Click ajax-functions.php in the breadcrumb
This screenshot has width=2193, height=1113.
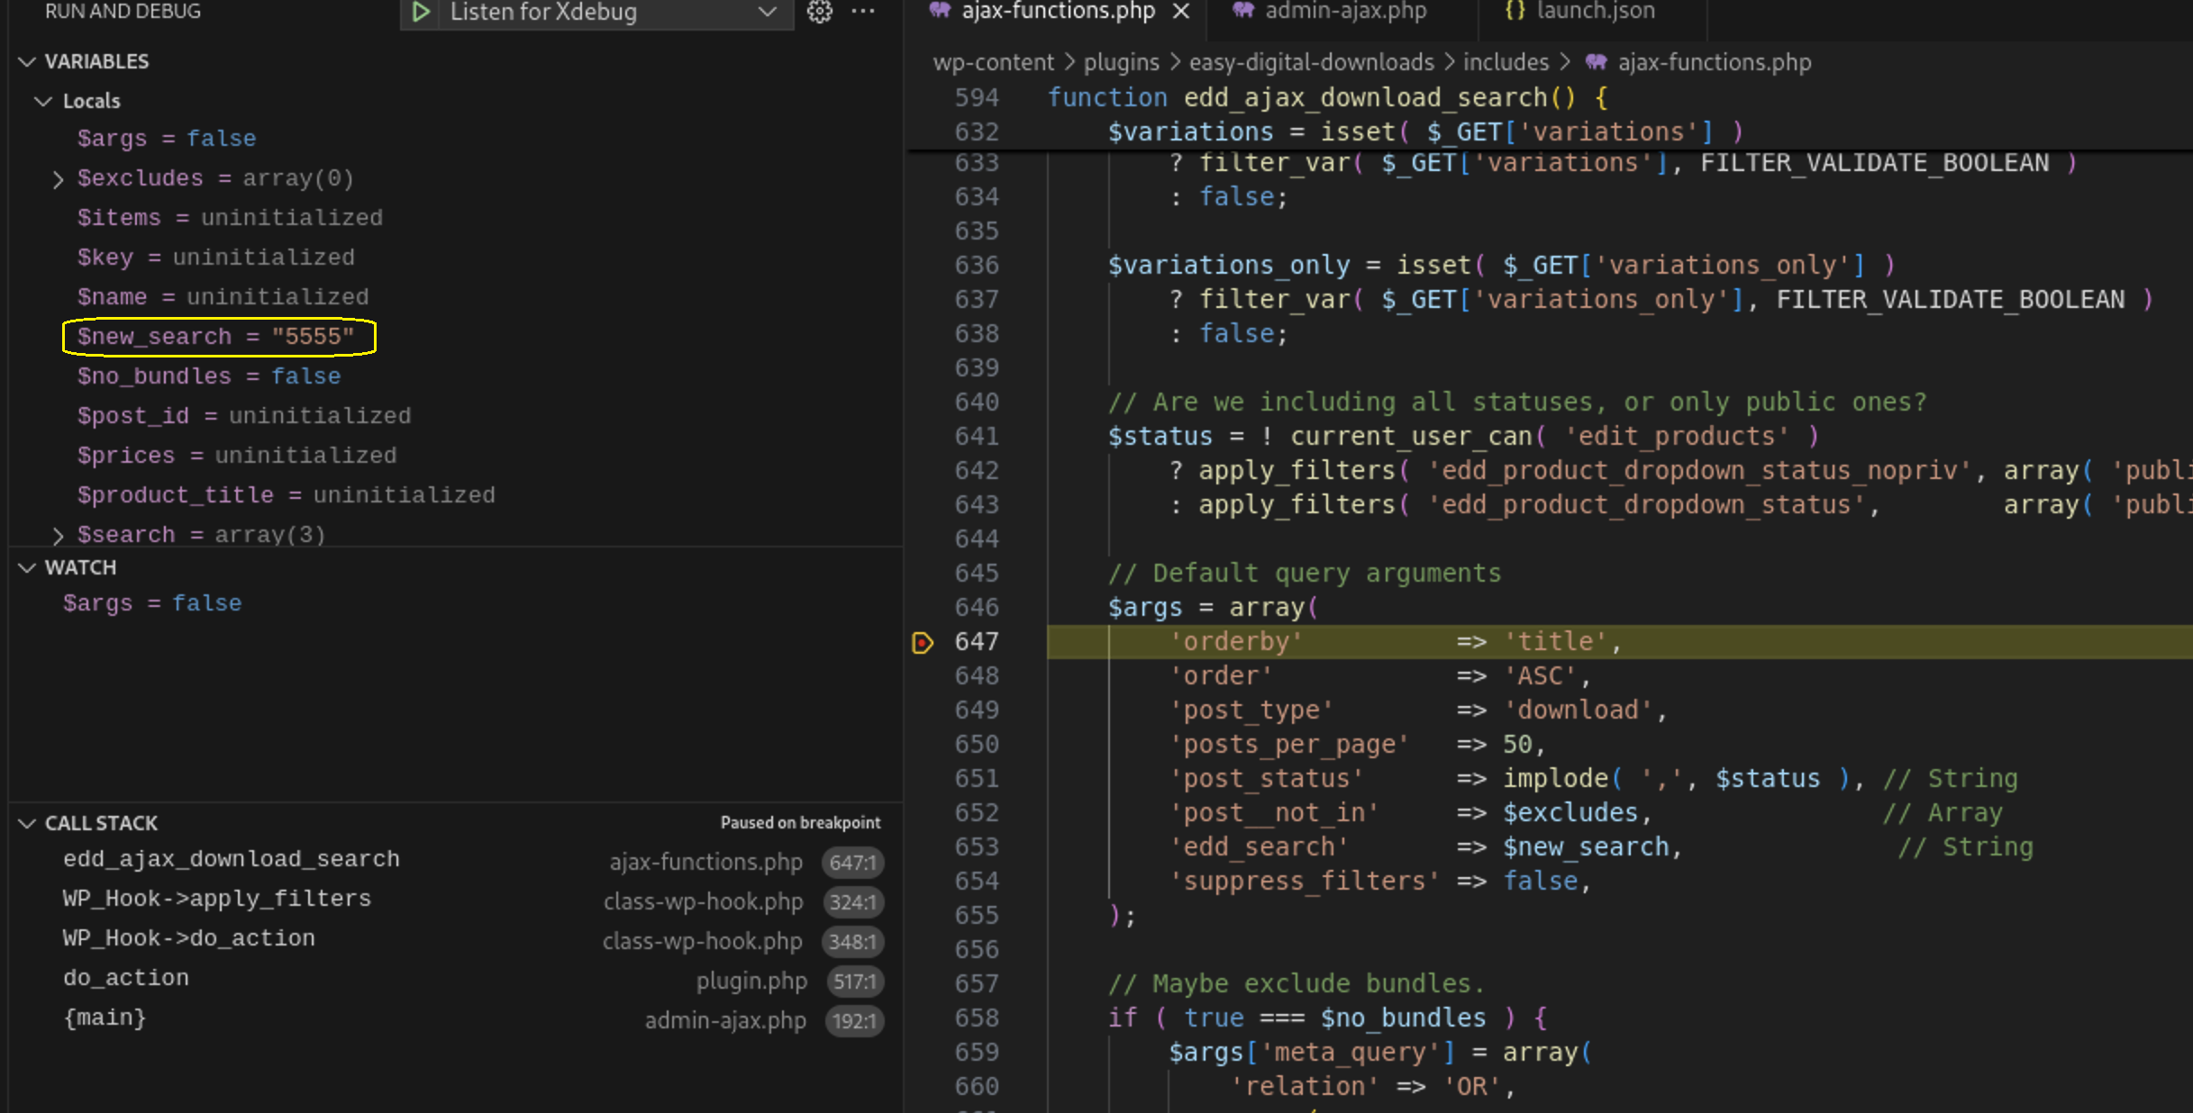(x=1714, y=62)
